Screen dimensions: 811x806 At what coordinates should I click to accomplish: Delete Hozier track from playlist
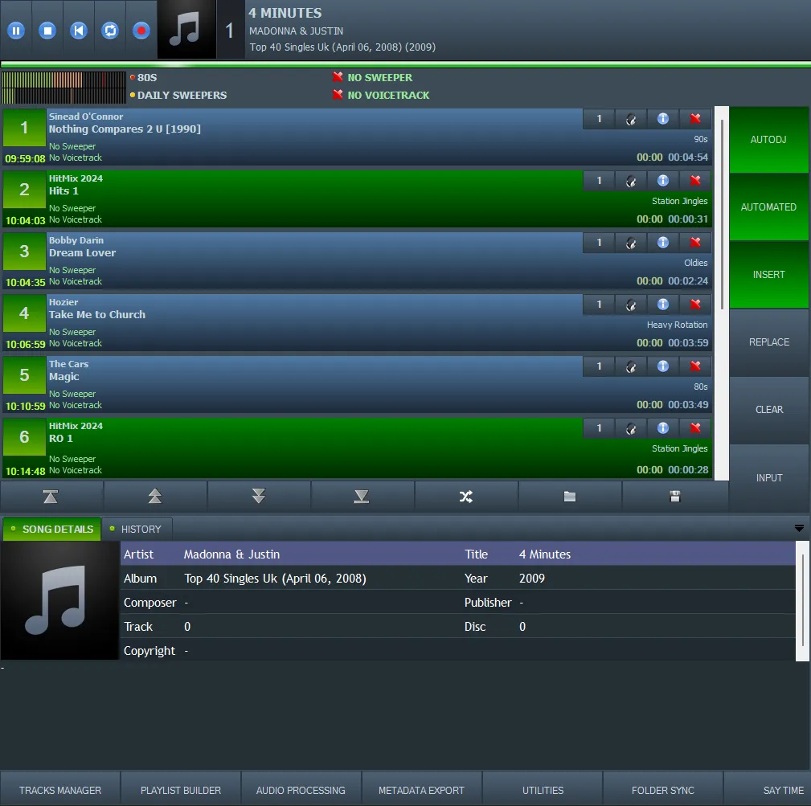(x=695, y=305)
